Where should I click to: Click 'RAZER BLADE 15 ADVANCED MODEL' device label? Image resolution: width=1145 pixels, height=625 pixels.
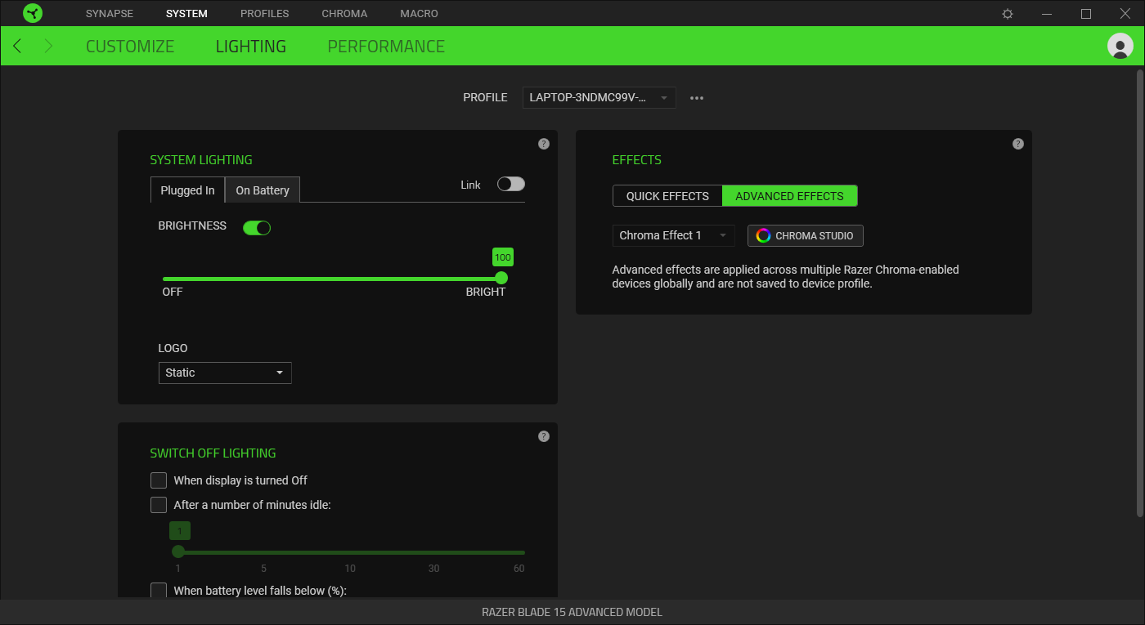572,612
